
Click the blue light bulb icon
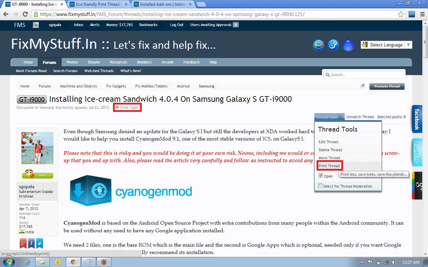[348, 45]
